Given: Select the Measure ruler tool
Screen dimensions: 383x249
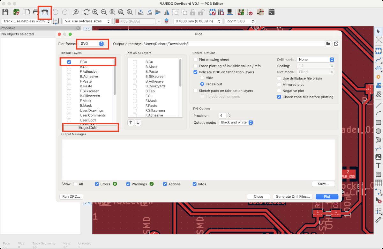Looking at the screenshot, I should (x=378, y=220).
